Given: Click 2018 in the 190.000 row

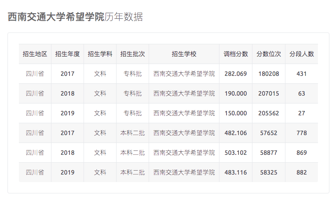Looking at the screenshot, I should pos(67,93).
